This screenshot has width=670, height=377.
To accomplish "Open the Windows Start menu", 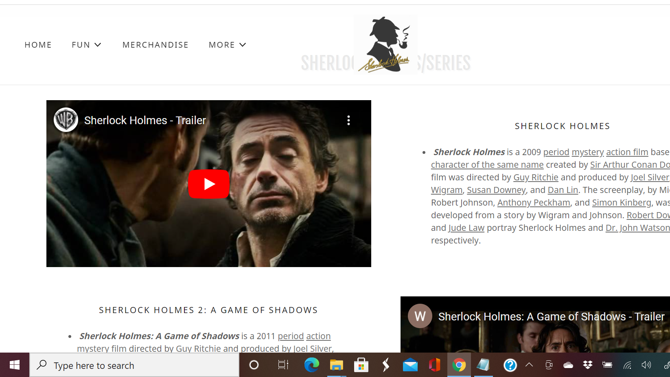I will 15,365.
